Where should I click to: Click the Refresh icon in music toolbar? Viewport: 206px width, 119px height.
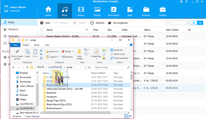click(93, 23)
